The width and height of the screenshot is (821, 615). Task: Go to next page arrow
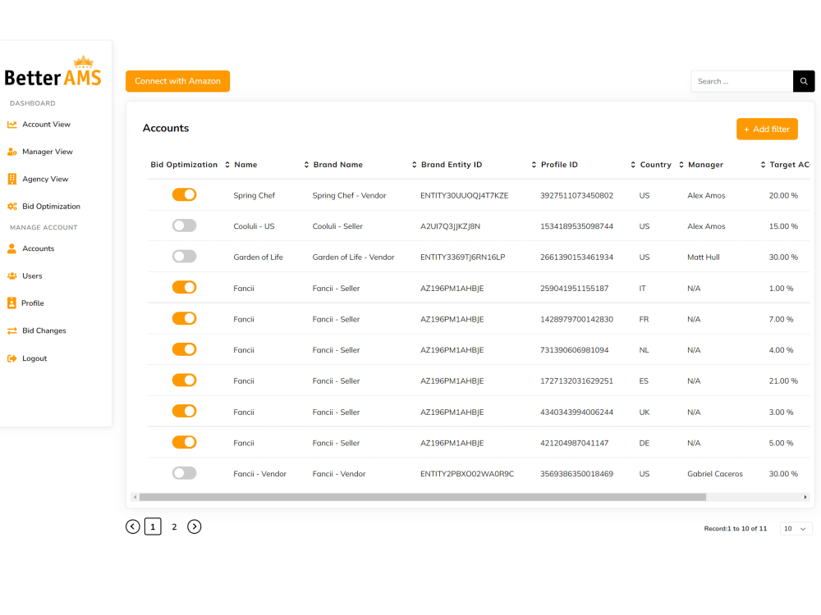point(195,526)
